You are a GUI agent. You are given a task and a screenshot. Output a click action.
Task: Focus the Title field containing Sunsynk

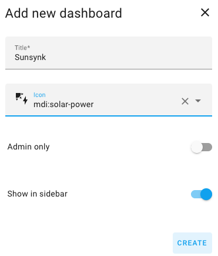point(109,53)
